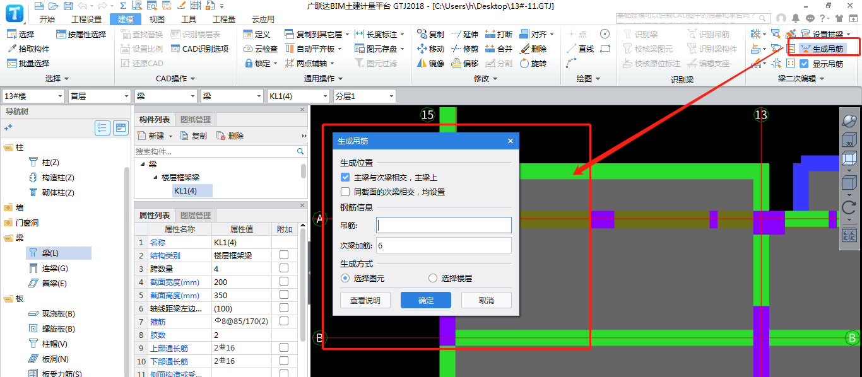Click the 生成吊筋 tool in ribbon
The image size is (862, 377).
point(822,49)
